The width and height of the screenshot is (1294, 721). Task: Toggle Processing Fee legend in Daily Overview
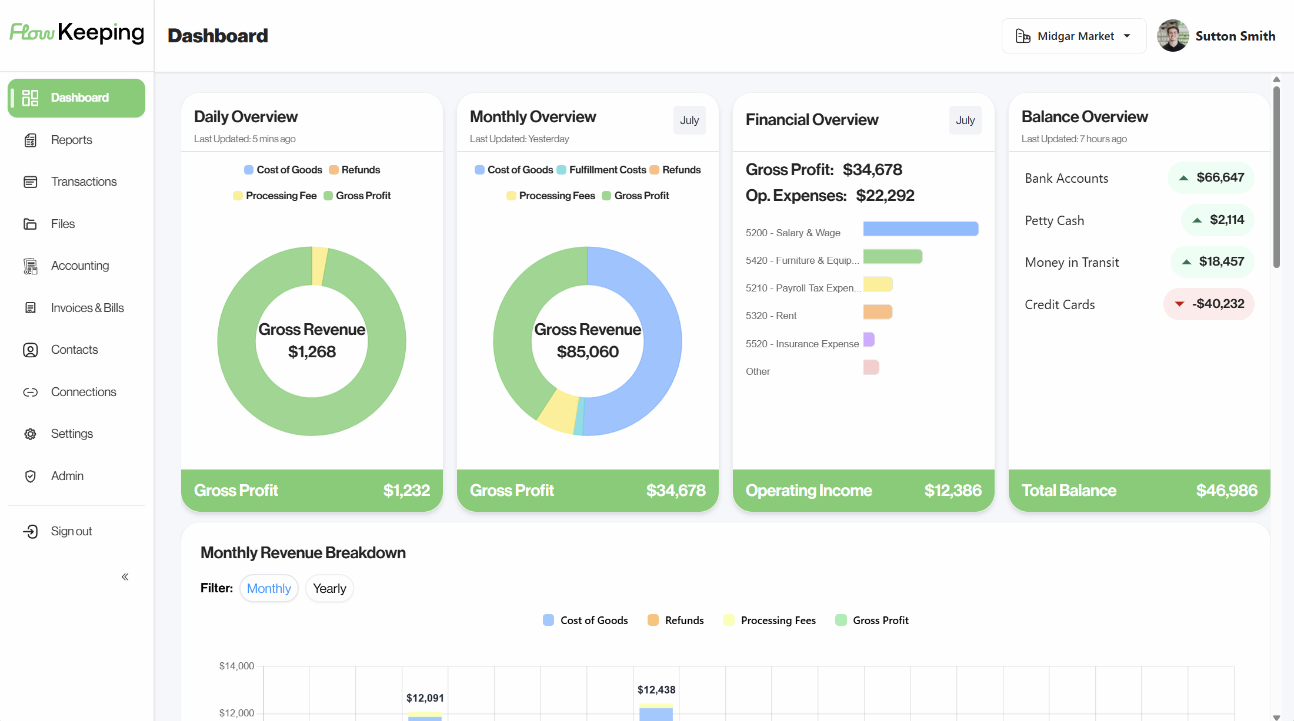[275, 196]
